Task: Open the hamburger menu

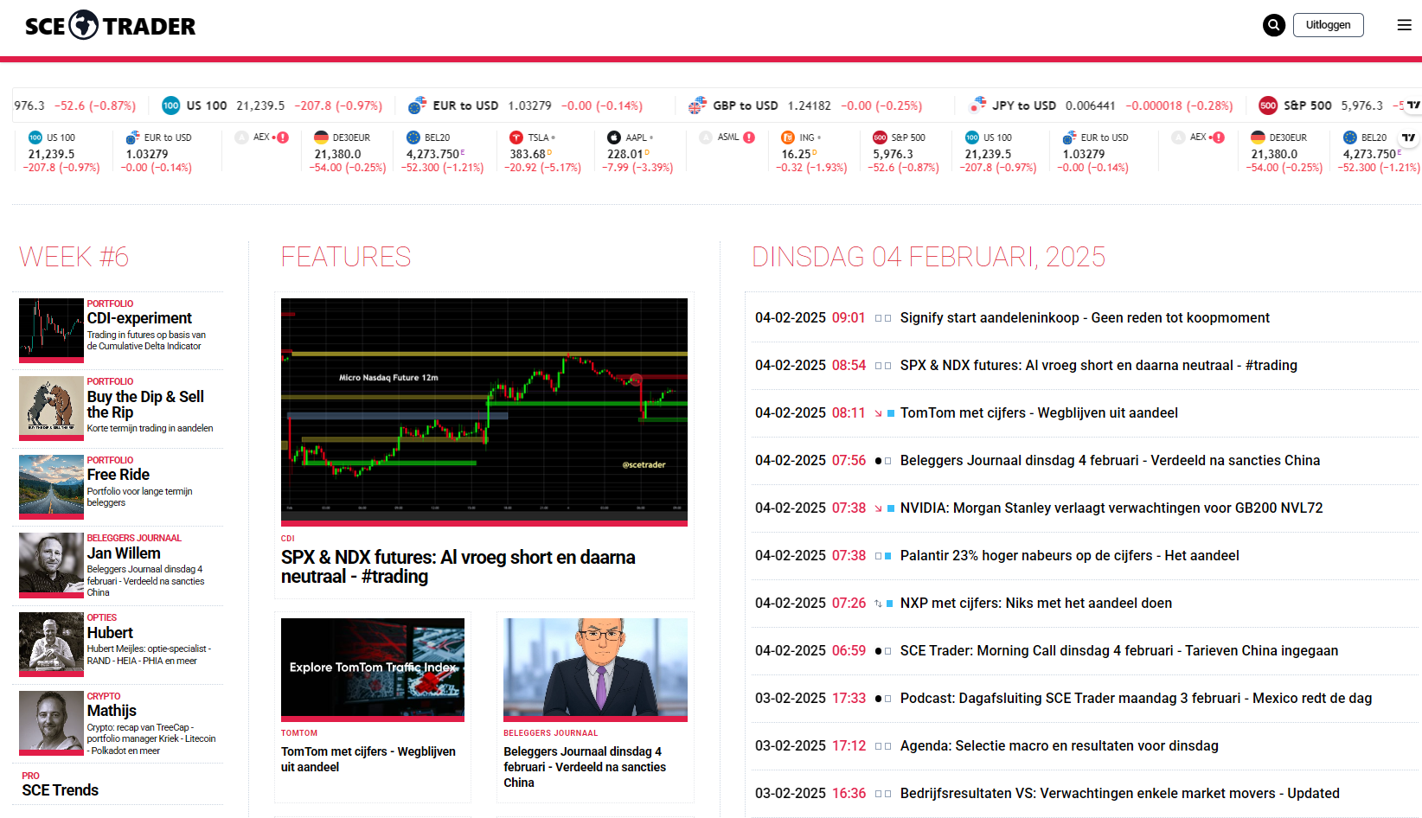Action: [1405, 25]
